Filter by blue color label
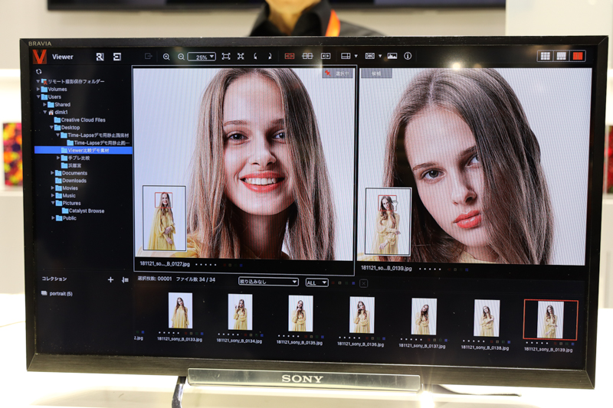613x408 pixels. (x=353, y=283)
